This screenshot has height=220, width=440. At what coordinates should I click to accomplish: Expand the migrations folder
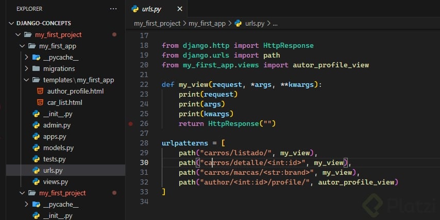(x=26, y=68)
